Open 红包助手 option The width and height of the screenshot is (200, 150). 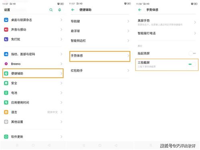point(100,70)
